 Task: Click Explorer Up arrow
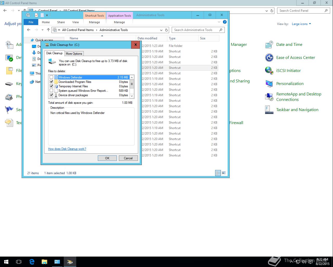coord(48,30)
